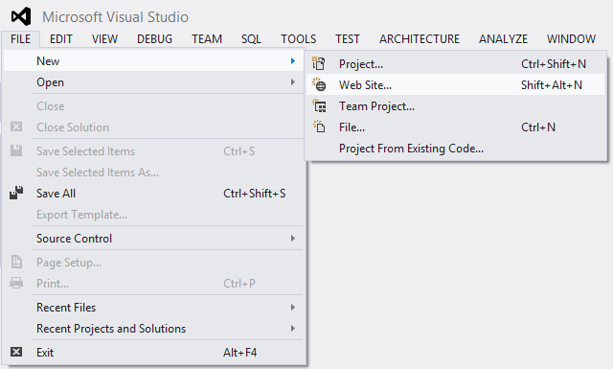Click the Save Selected Items floppy icon
This screenshot has width=613, height=369.
tap(16, 150)
